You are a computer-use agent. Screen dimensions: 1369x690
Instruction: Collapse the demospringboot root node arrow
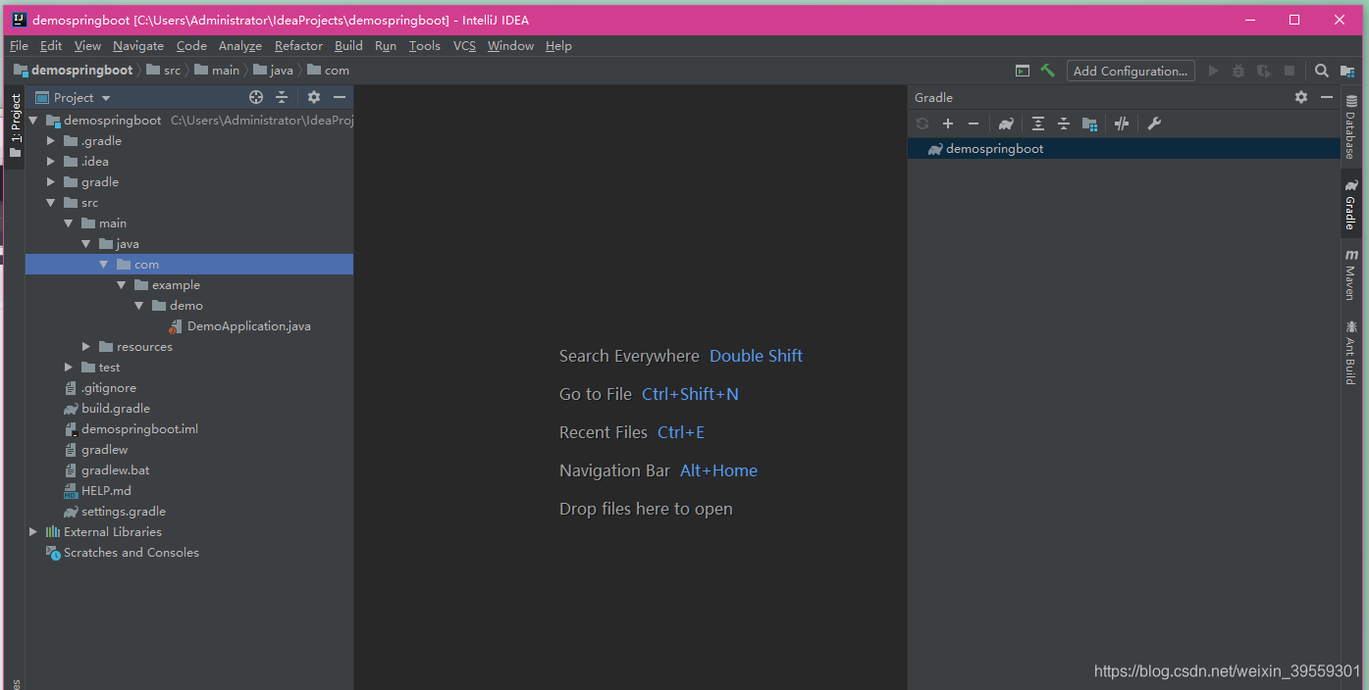pyautogui.click(x=33, y=121)
